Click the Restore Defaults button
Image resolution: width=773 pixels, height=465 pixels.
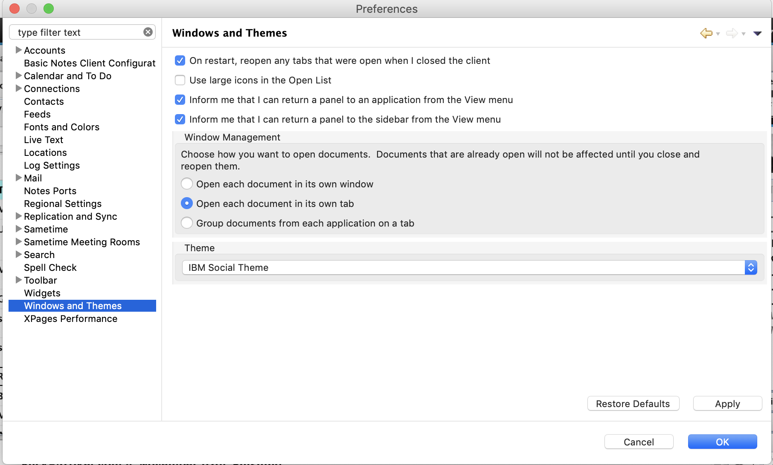[x=633, y=404]
